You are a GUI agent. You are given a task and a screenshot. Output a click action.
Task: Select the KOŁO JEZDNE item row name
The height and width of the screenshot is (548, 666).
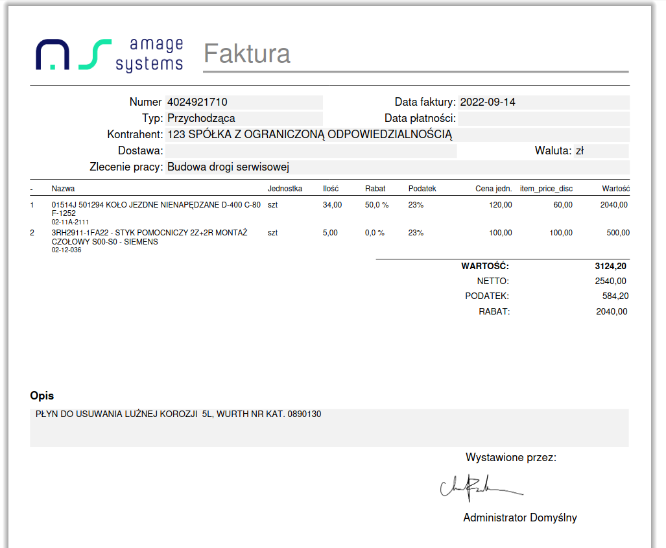156,209
